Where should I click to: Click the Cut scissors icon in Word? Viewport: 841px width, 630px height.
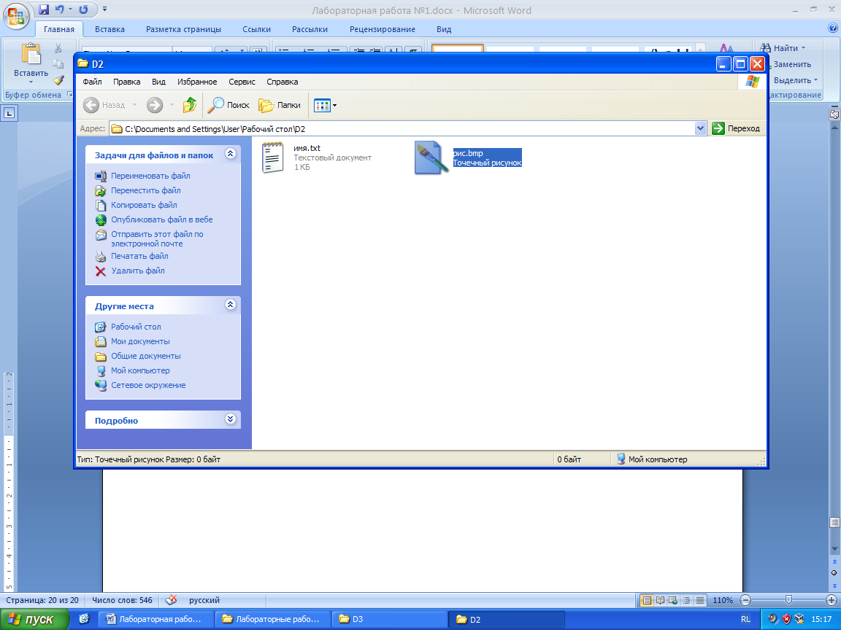[x=58, y=49]
